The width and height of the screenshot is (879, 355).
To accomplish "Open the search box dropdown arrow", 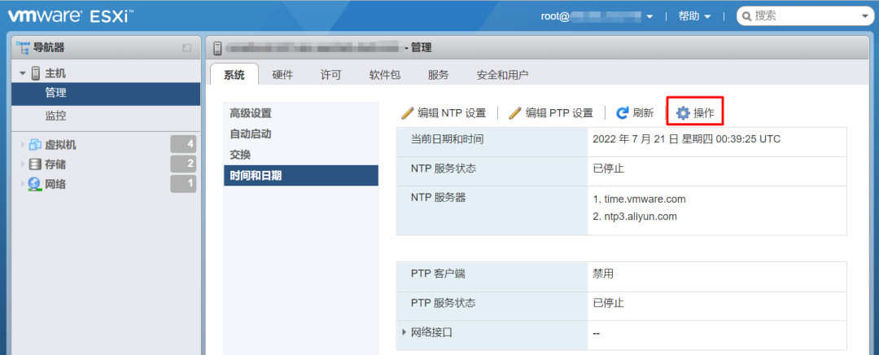I will (864, 16).
